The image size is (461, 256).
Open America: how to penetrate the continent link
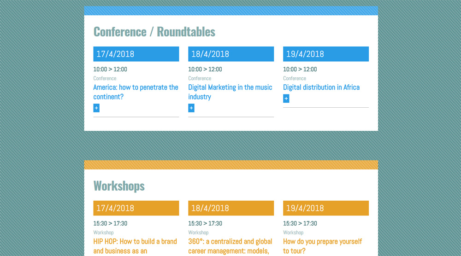pyautogui.click(x=136, y=92)
